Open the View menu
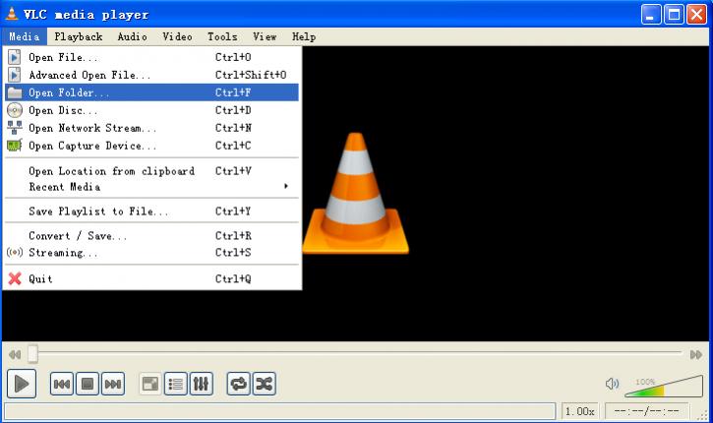Screen dimensions: 713x423 265,36
